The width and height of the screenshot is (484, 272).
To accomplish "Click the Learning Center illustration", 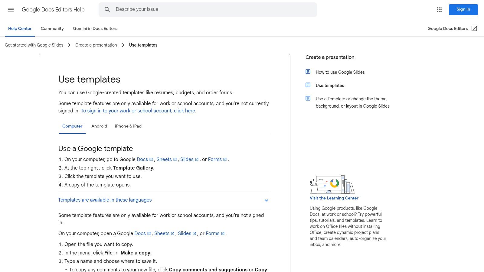I will coord(332,184).
